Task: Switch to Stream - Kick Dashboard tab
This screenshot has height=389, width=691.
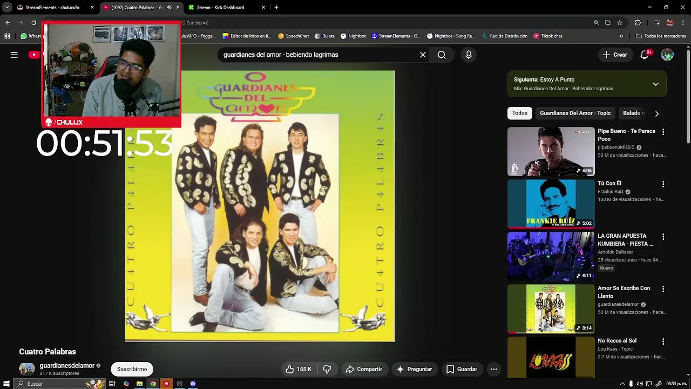Action: (x=220, y=8)
